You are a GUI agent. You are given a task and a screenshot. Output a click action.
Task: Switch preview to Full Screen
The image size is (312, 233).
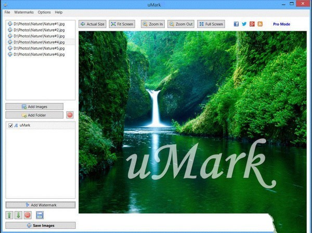(x=211, y=24)
